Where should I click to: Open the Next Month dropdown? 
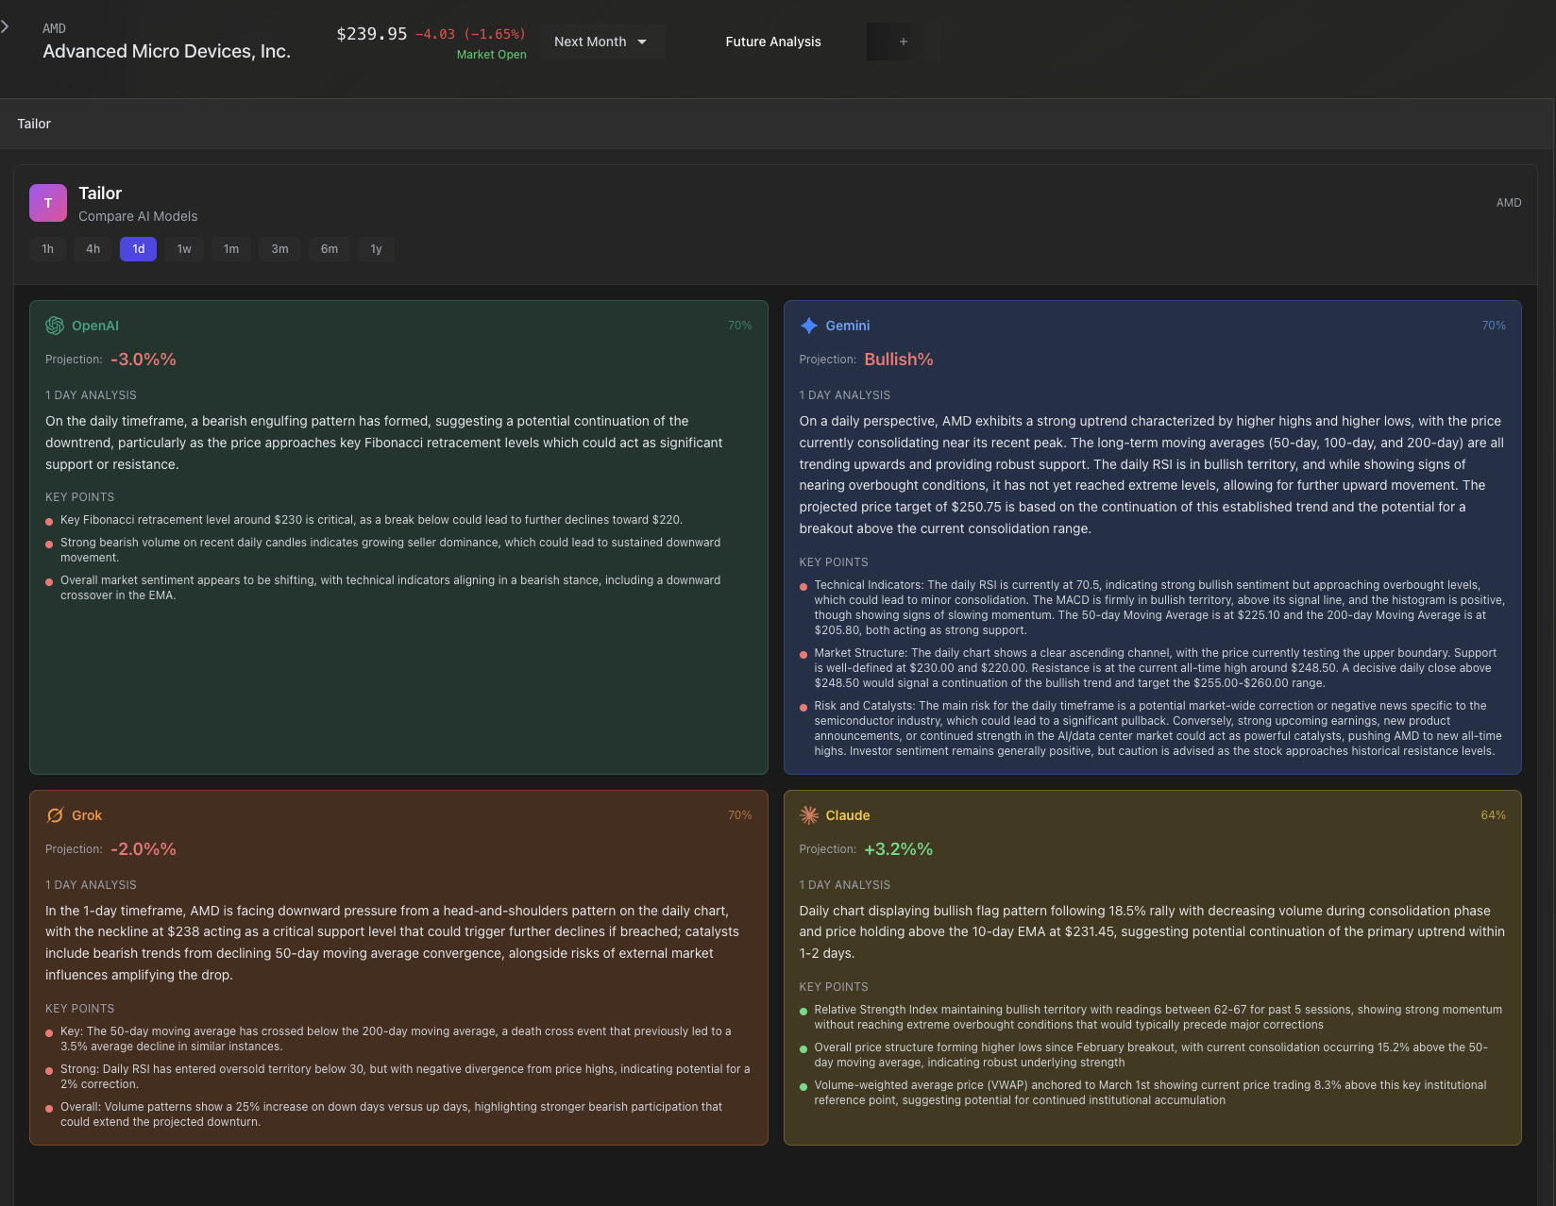pos(603,42)
